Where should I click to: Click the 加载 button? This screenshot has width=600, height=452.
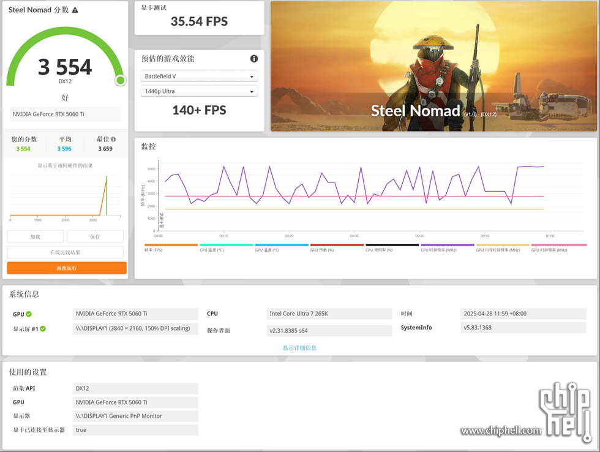pyautogui.click(x=36, y=236)
